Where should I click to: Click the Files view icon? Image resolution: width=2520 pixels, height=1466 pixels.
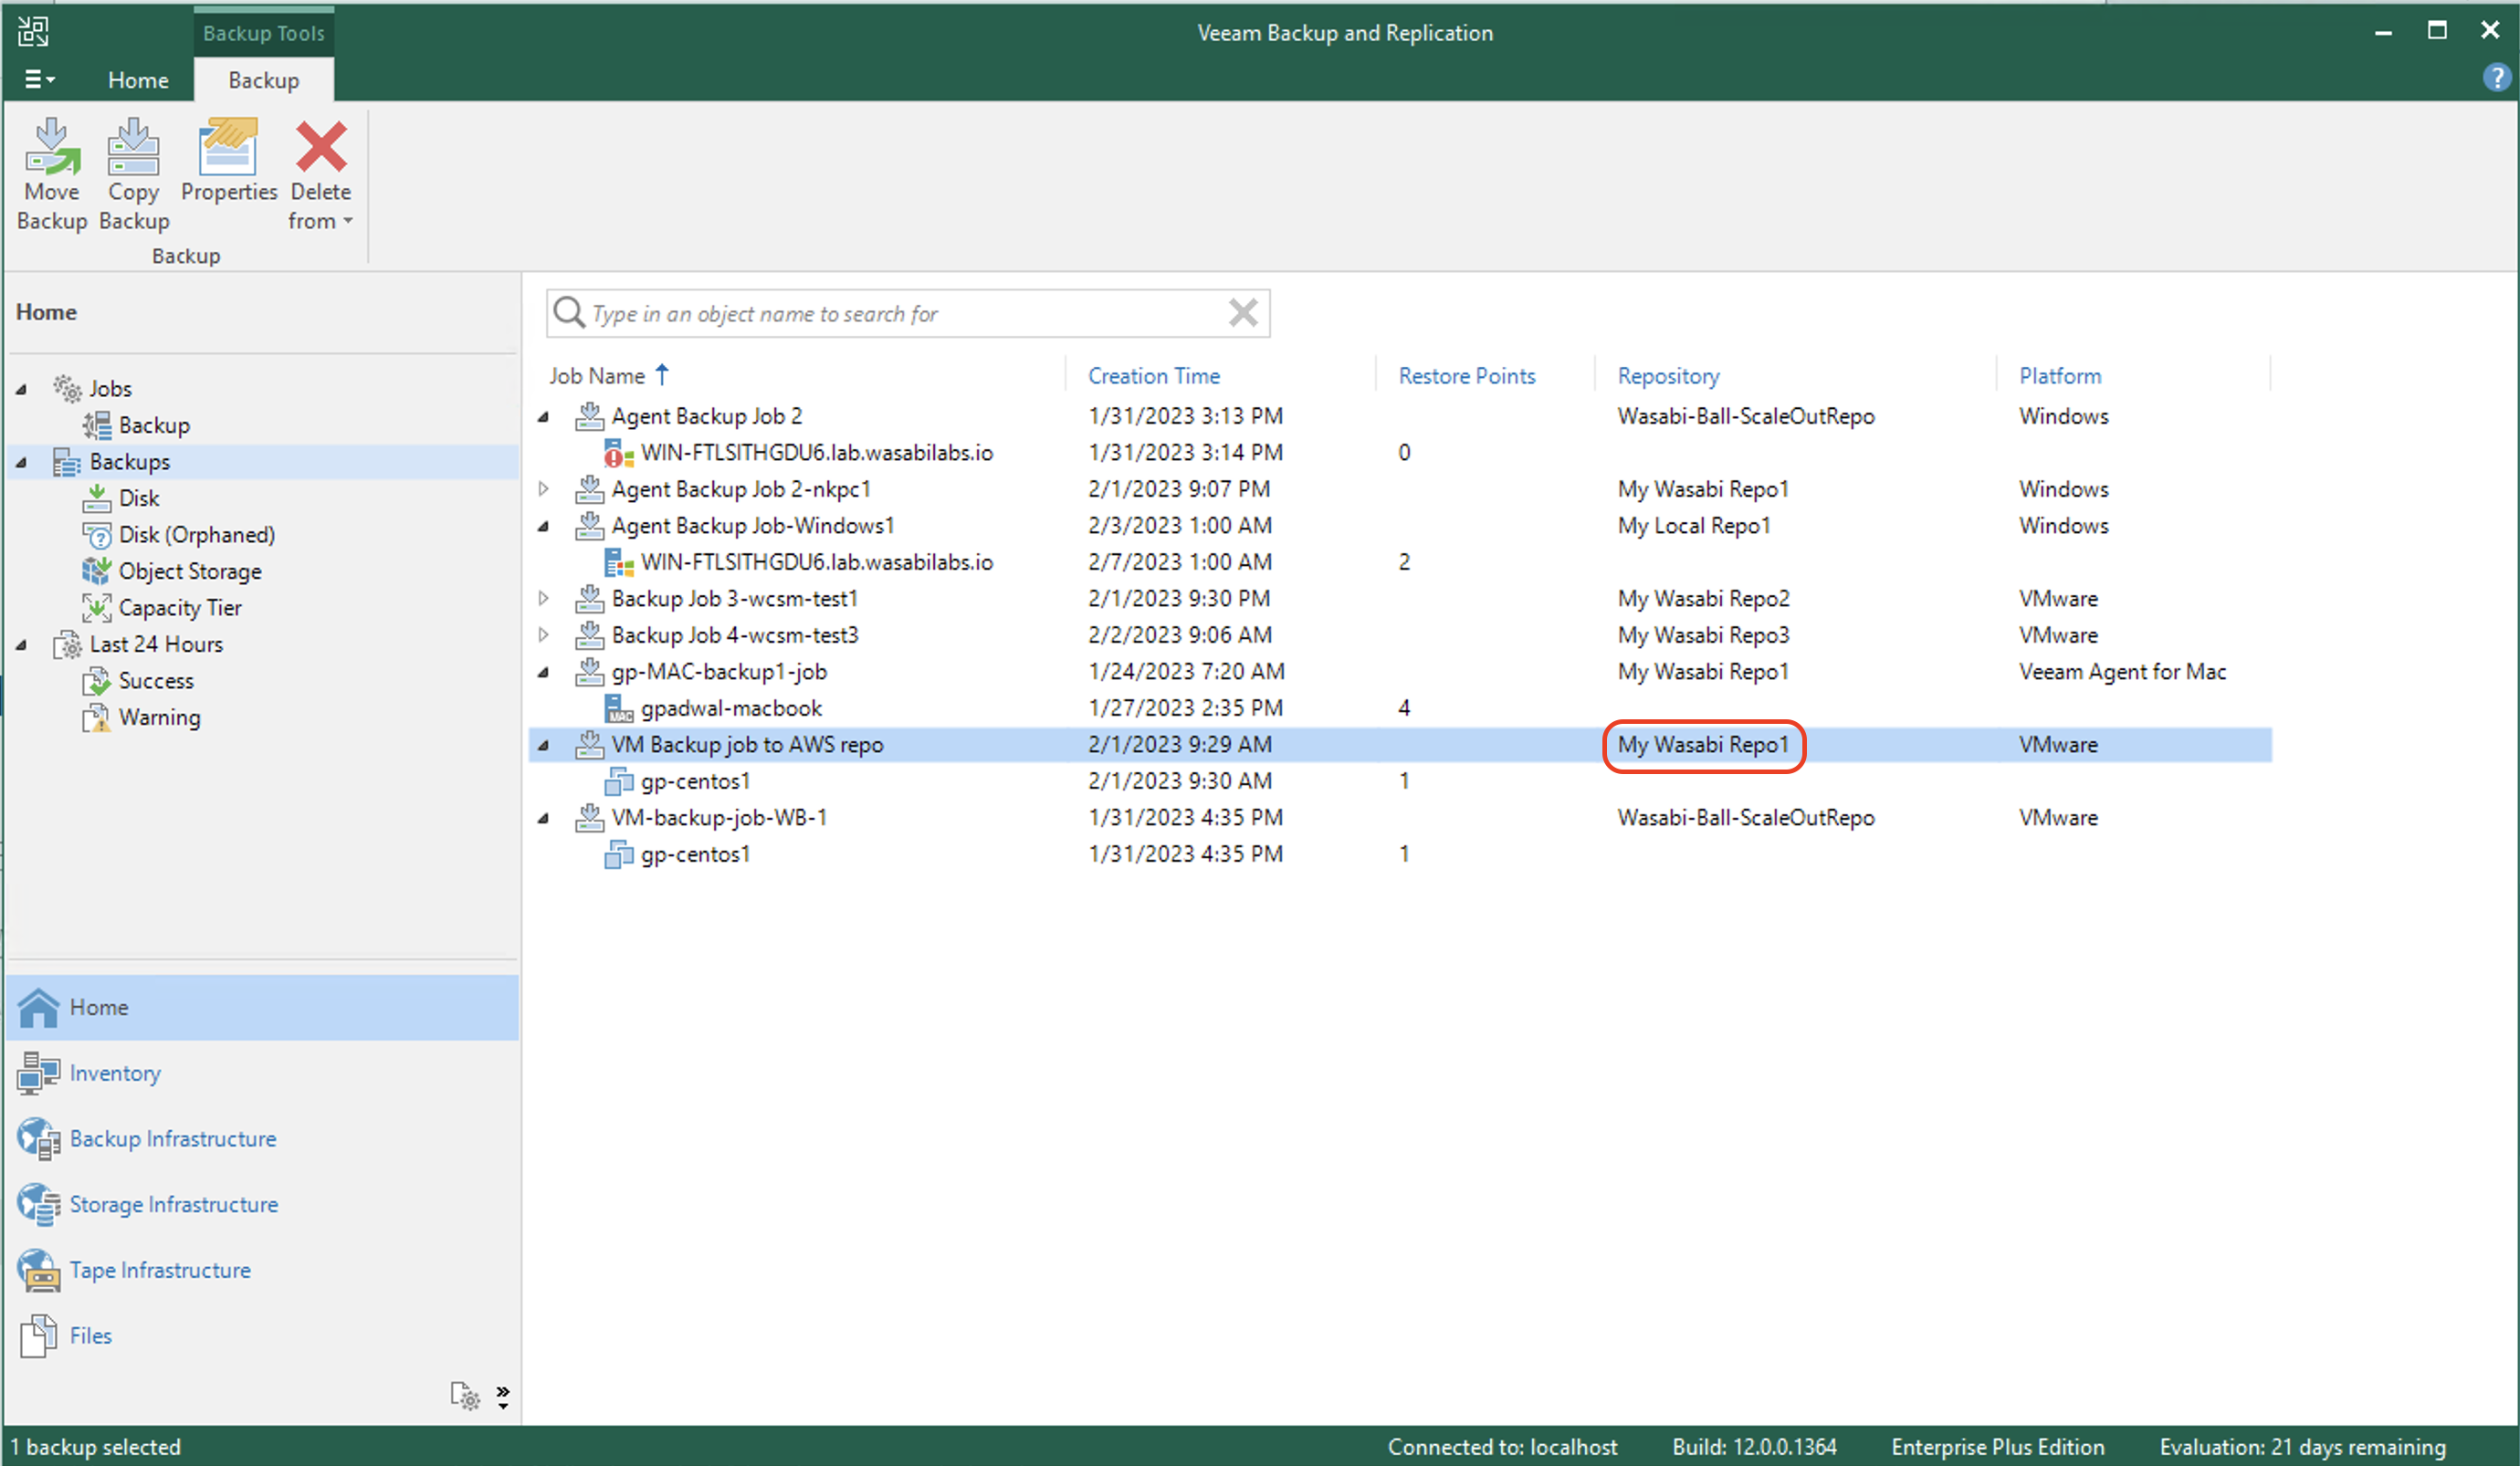(x=39, y=1336)
